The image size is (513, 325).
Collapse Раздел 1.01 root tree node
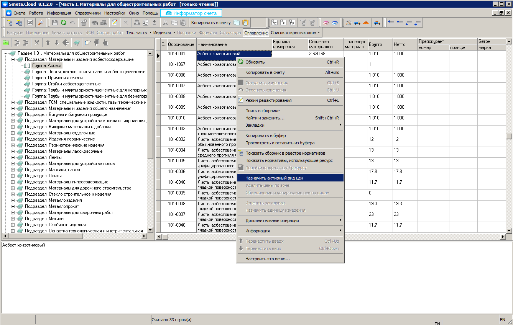click(x=6, y=53)
